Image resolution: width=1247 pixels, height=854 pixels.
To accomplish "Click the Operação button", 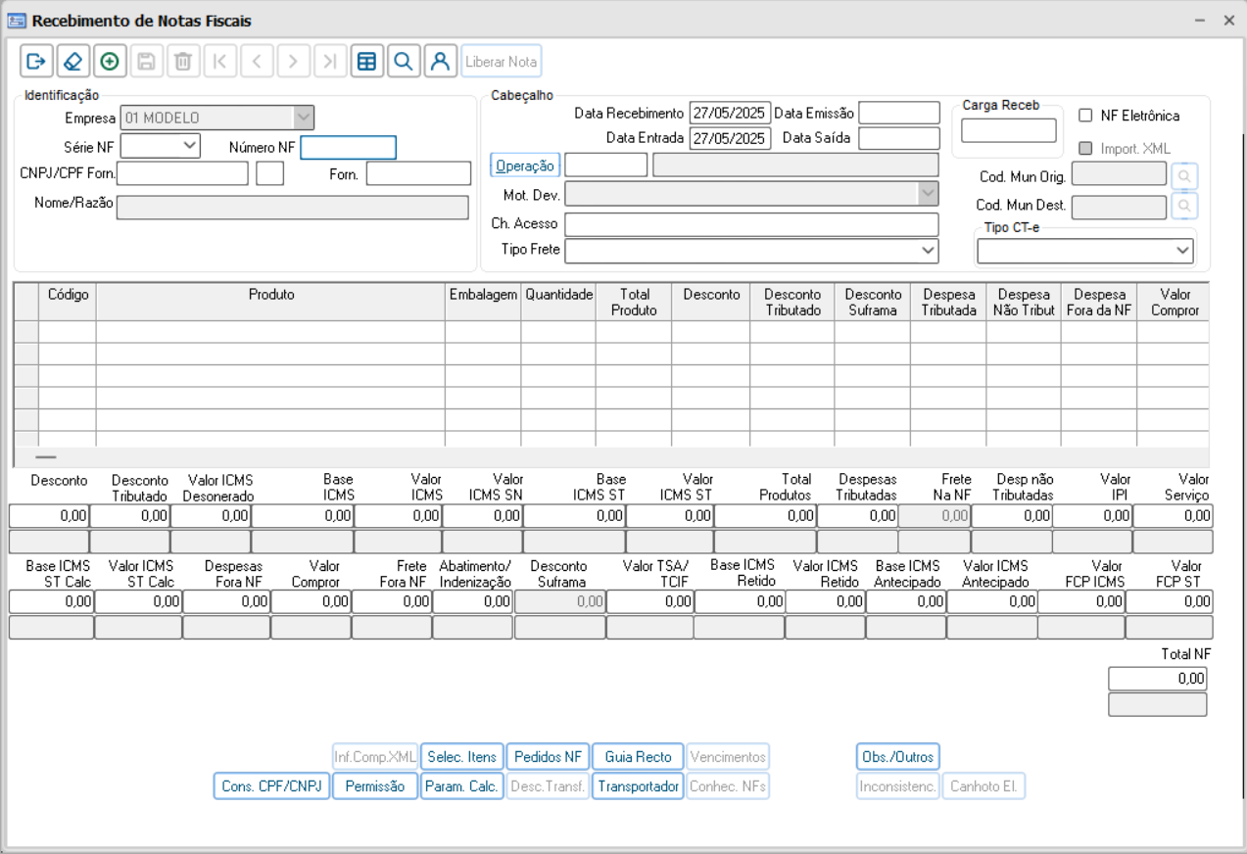I will pyautogui.click(x=525, y=166).
